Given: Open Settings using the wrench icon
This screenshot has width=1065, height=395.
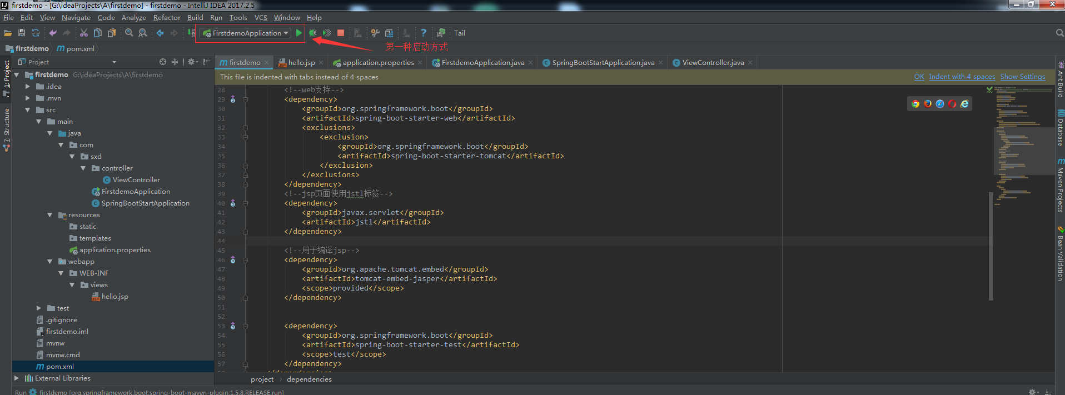Looking at the screenshot, I should click(x=375, y=33).
